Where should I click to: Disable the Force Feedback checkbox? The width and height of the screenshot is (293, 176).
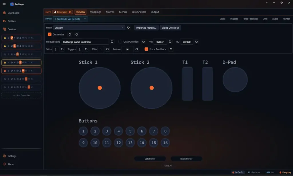pos(146,49)
